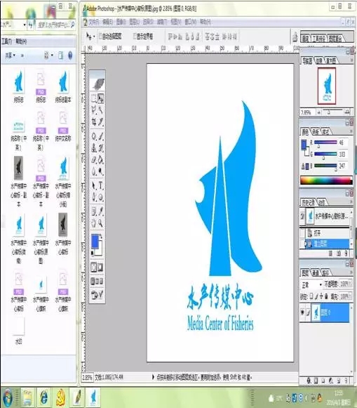Select the Hand tool

[x=94, y=223]
